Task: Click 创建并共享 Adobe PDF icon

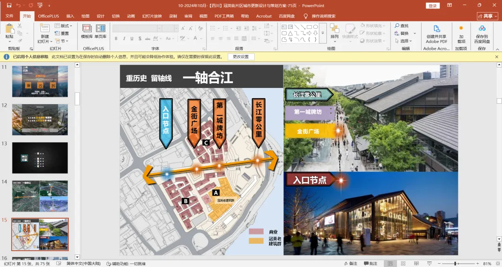Action: pos(436,28)
